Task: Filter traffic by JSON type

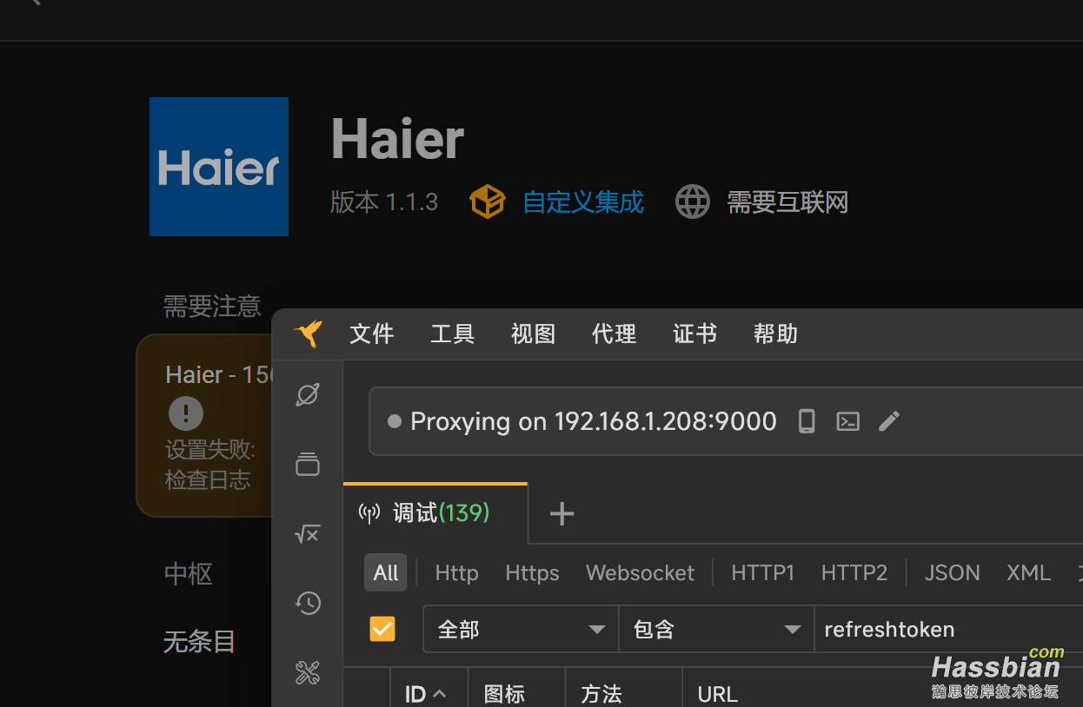Action: (x=952, y=573)
